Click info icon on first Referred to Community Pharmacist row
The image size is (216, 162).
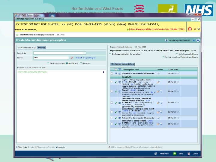[x=158, y=73]
